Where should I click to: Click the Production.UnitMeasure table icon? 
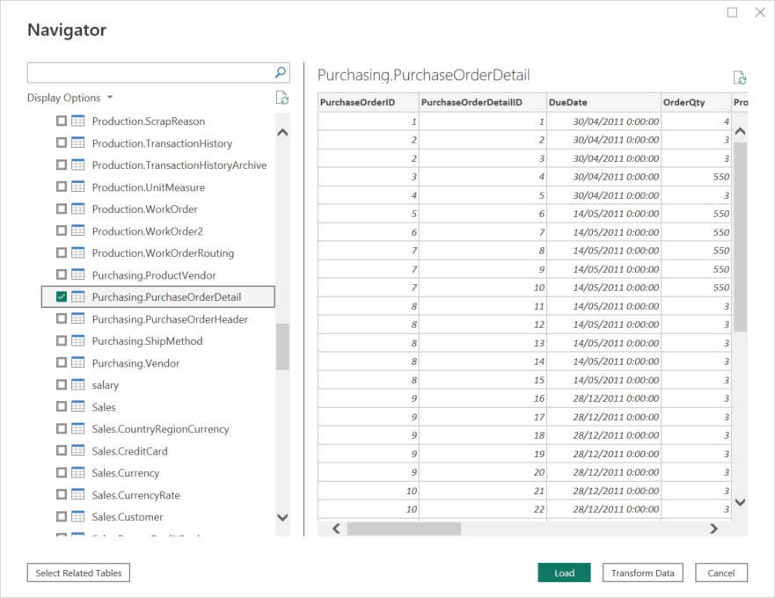click(77, 187)
